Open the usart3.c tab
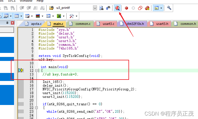The image size is (198, 119). 106,24
